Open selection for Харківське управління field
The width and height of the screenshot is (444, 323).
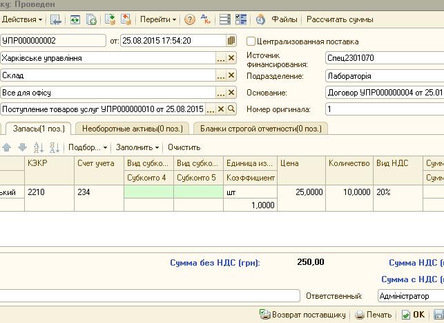(220, 58)
